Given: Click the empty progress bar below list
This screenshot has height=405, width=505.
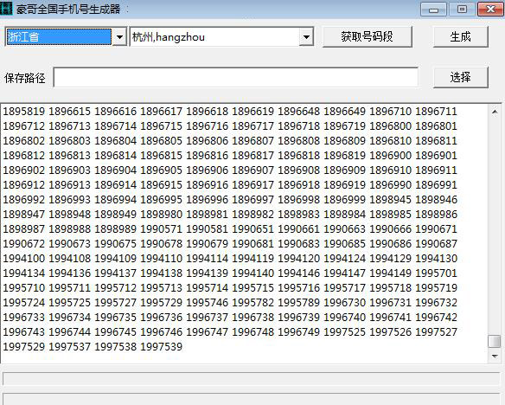Looking at the screenshot, I should pyautogui.click(x=252, y=378).
